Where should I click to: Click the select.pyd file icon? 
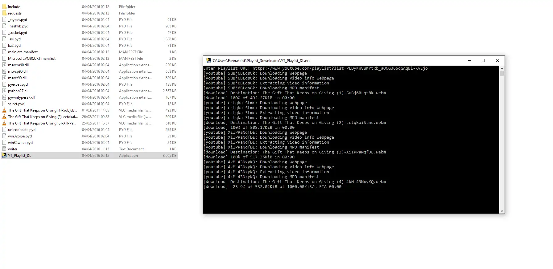pos(4,104)
